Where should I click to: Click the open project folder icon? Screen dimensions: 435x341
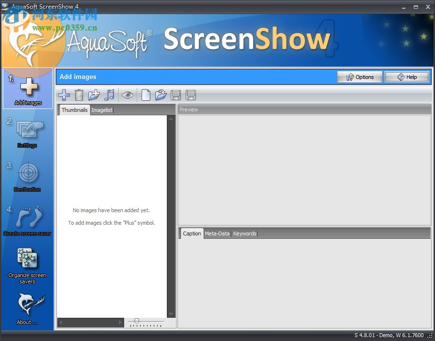click(161, 95)
